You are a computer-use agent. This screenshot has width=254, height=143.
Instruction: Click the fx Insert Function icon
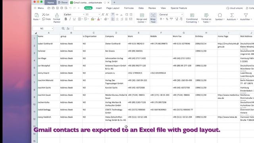68,29
